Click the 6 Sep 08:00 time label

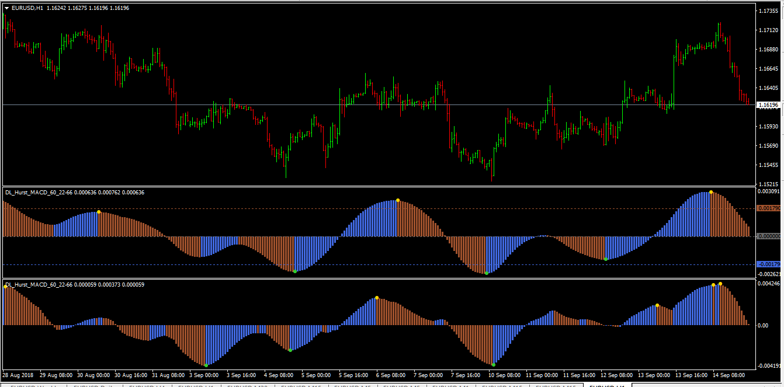[392, 375]
